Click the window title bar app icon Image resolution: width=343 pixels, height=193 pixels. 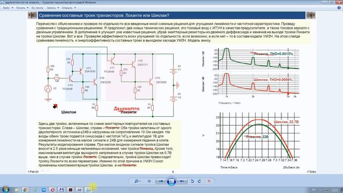coord(2,2)
